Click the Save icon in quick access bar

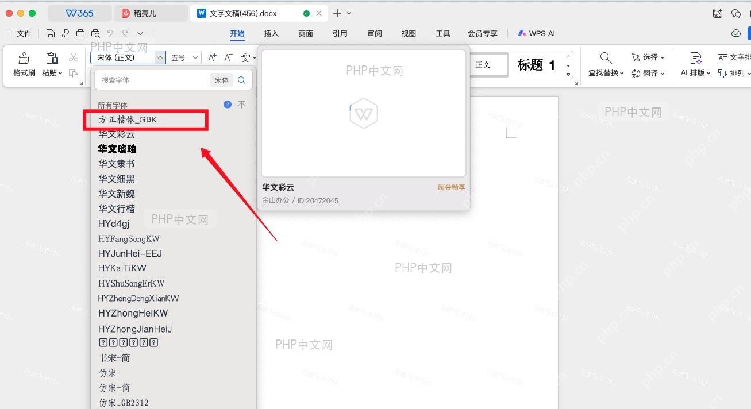click(51, 33)
